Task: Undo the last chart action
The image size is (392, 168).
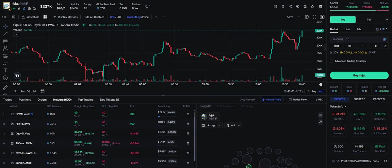Action: pyautogui.click(x=156, y=17)
